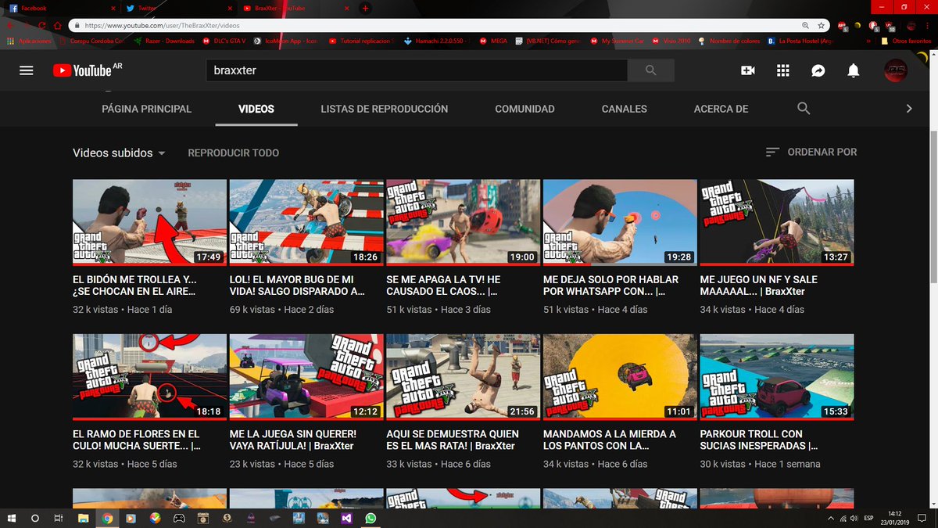Open File Explorer from taskbar
The width and height of the screenshot is (938, 528).
pos(84,518)
